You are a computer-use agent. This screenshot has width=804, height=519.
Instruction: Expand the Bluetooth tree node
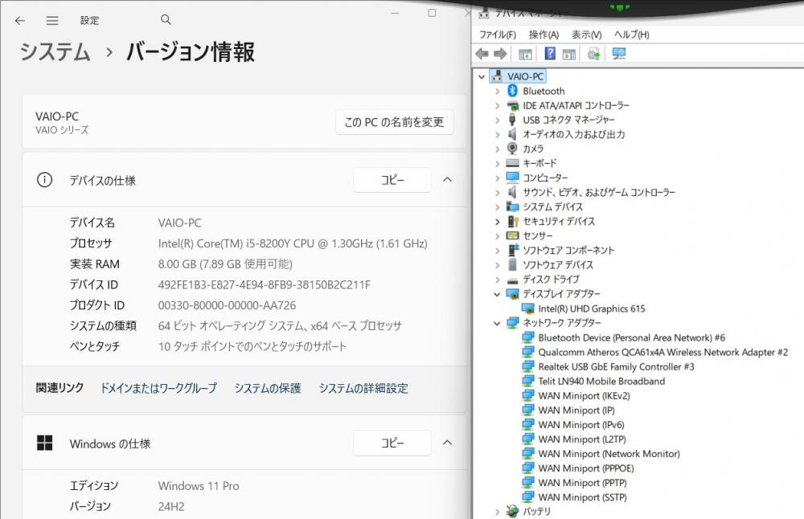coord(497,92)
